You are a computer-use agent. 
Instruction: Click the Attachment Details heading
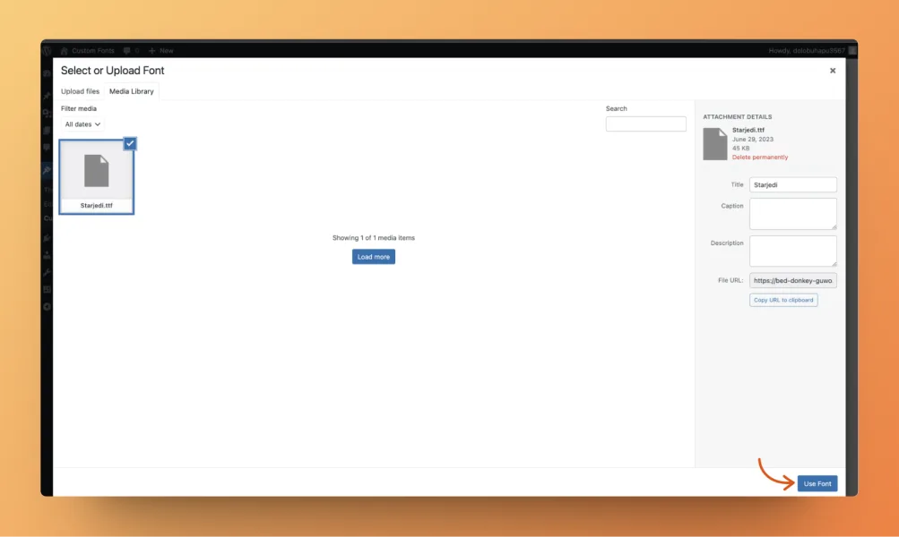click(x=738, y=116)
